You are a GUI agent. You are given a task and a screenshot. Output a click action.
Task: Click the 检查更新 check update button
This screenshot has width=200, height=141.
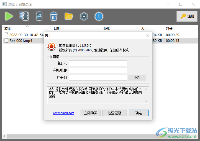point(114,113)
